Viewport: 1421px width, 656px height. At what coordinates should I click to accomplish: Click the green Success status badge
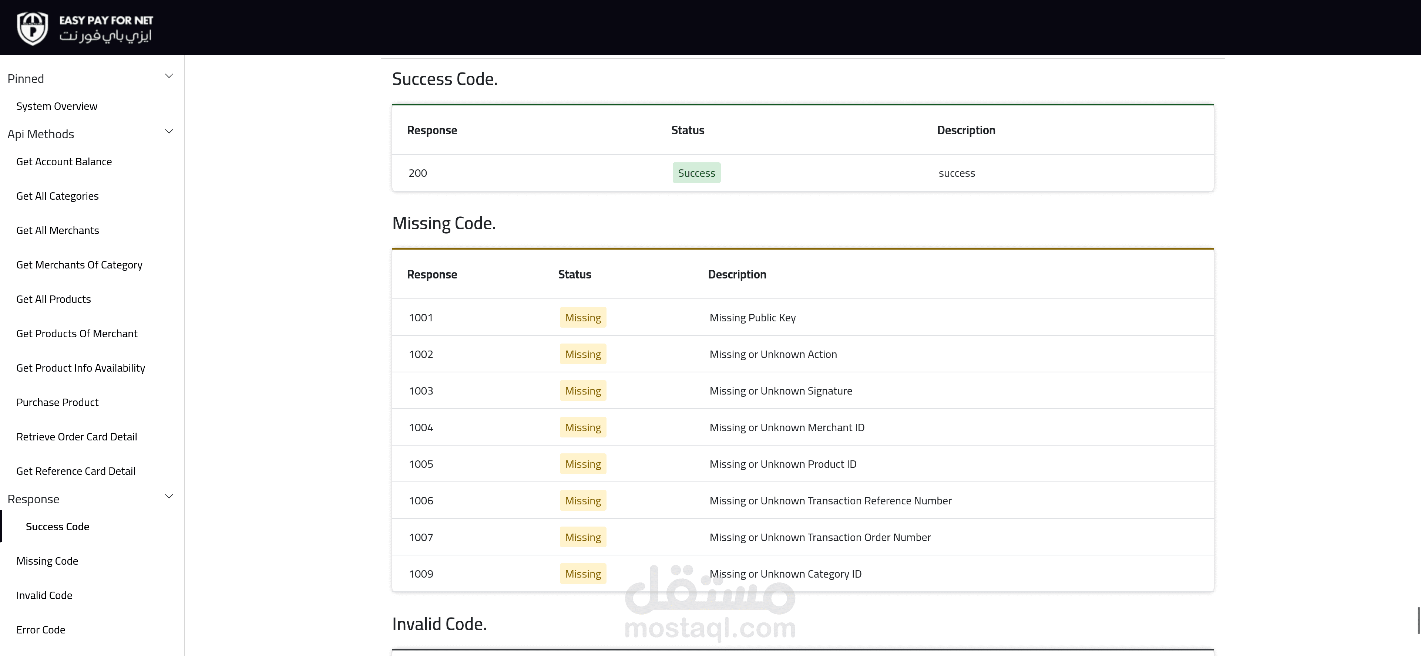coord(696,173)
